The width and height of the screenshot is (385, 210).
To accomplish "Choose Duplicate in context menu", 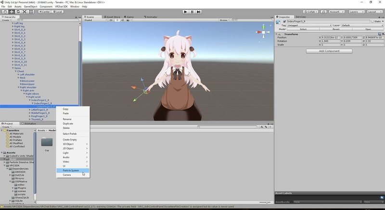I will tap(73, 124).
